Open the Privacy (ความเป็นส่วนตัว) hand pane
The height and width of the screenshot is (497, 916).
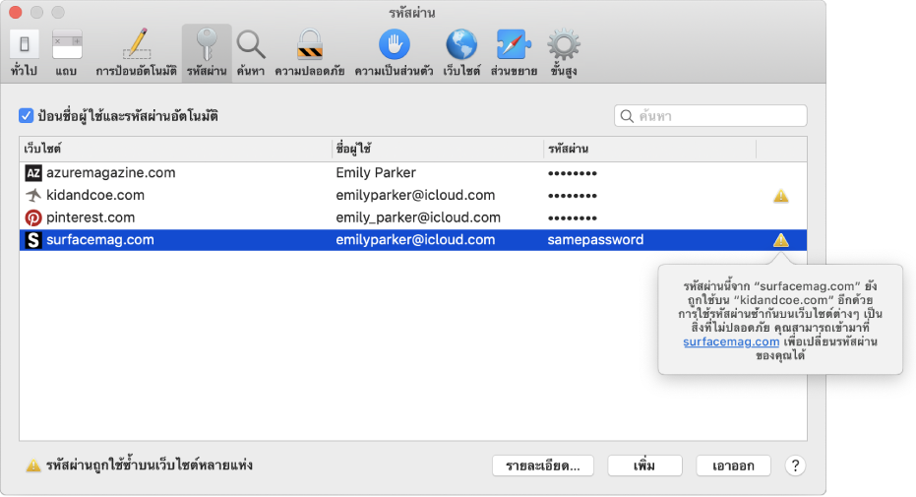click(394, 53)
